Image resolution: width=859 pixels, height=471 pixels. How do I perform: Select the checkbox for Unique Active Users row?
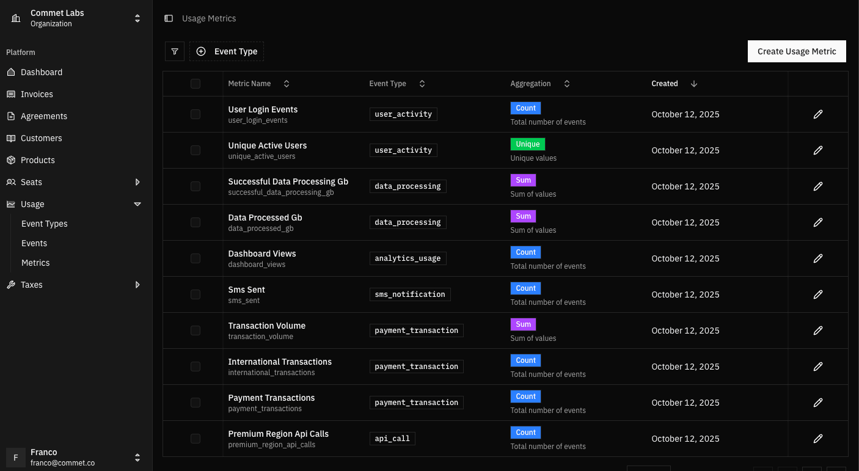pos(195,150)
